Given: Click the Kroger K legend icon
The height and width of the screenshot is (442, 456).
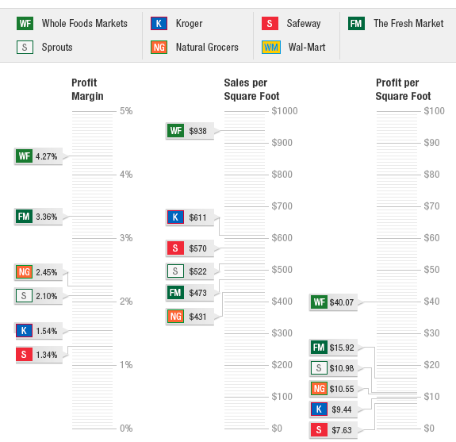Looking at the screenshot, I should pyautogui.click(x=159, y=24).
